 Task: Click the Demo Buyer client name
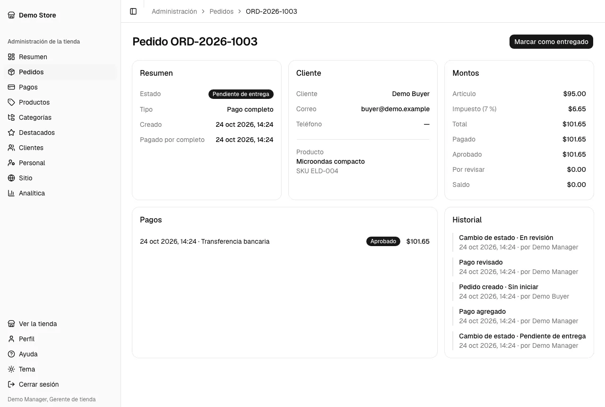(x=411, y=94)
